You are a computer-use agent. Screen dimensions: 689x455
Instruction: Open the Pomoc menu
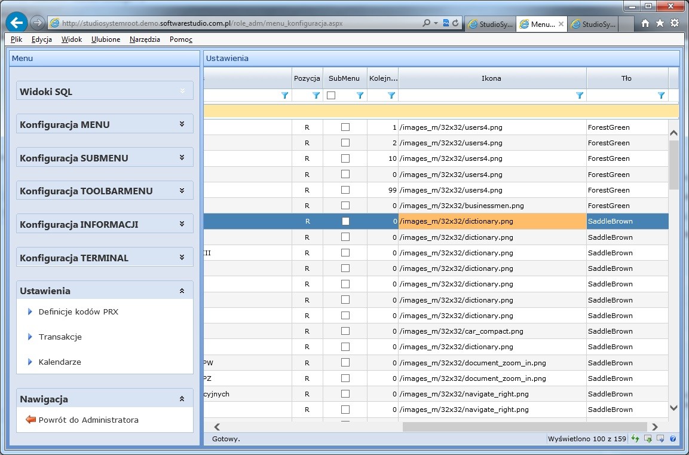[x=181, y=39]
